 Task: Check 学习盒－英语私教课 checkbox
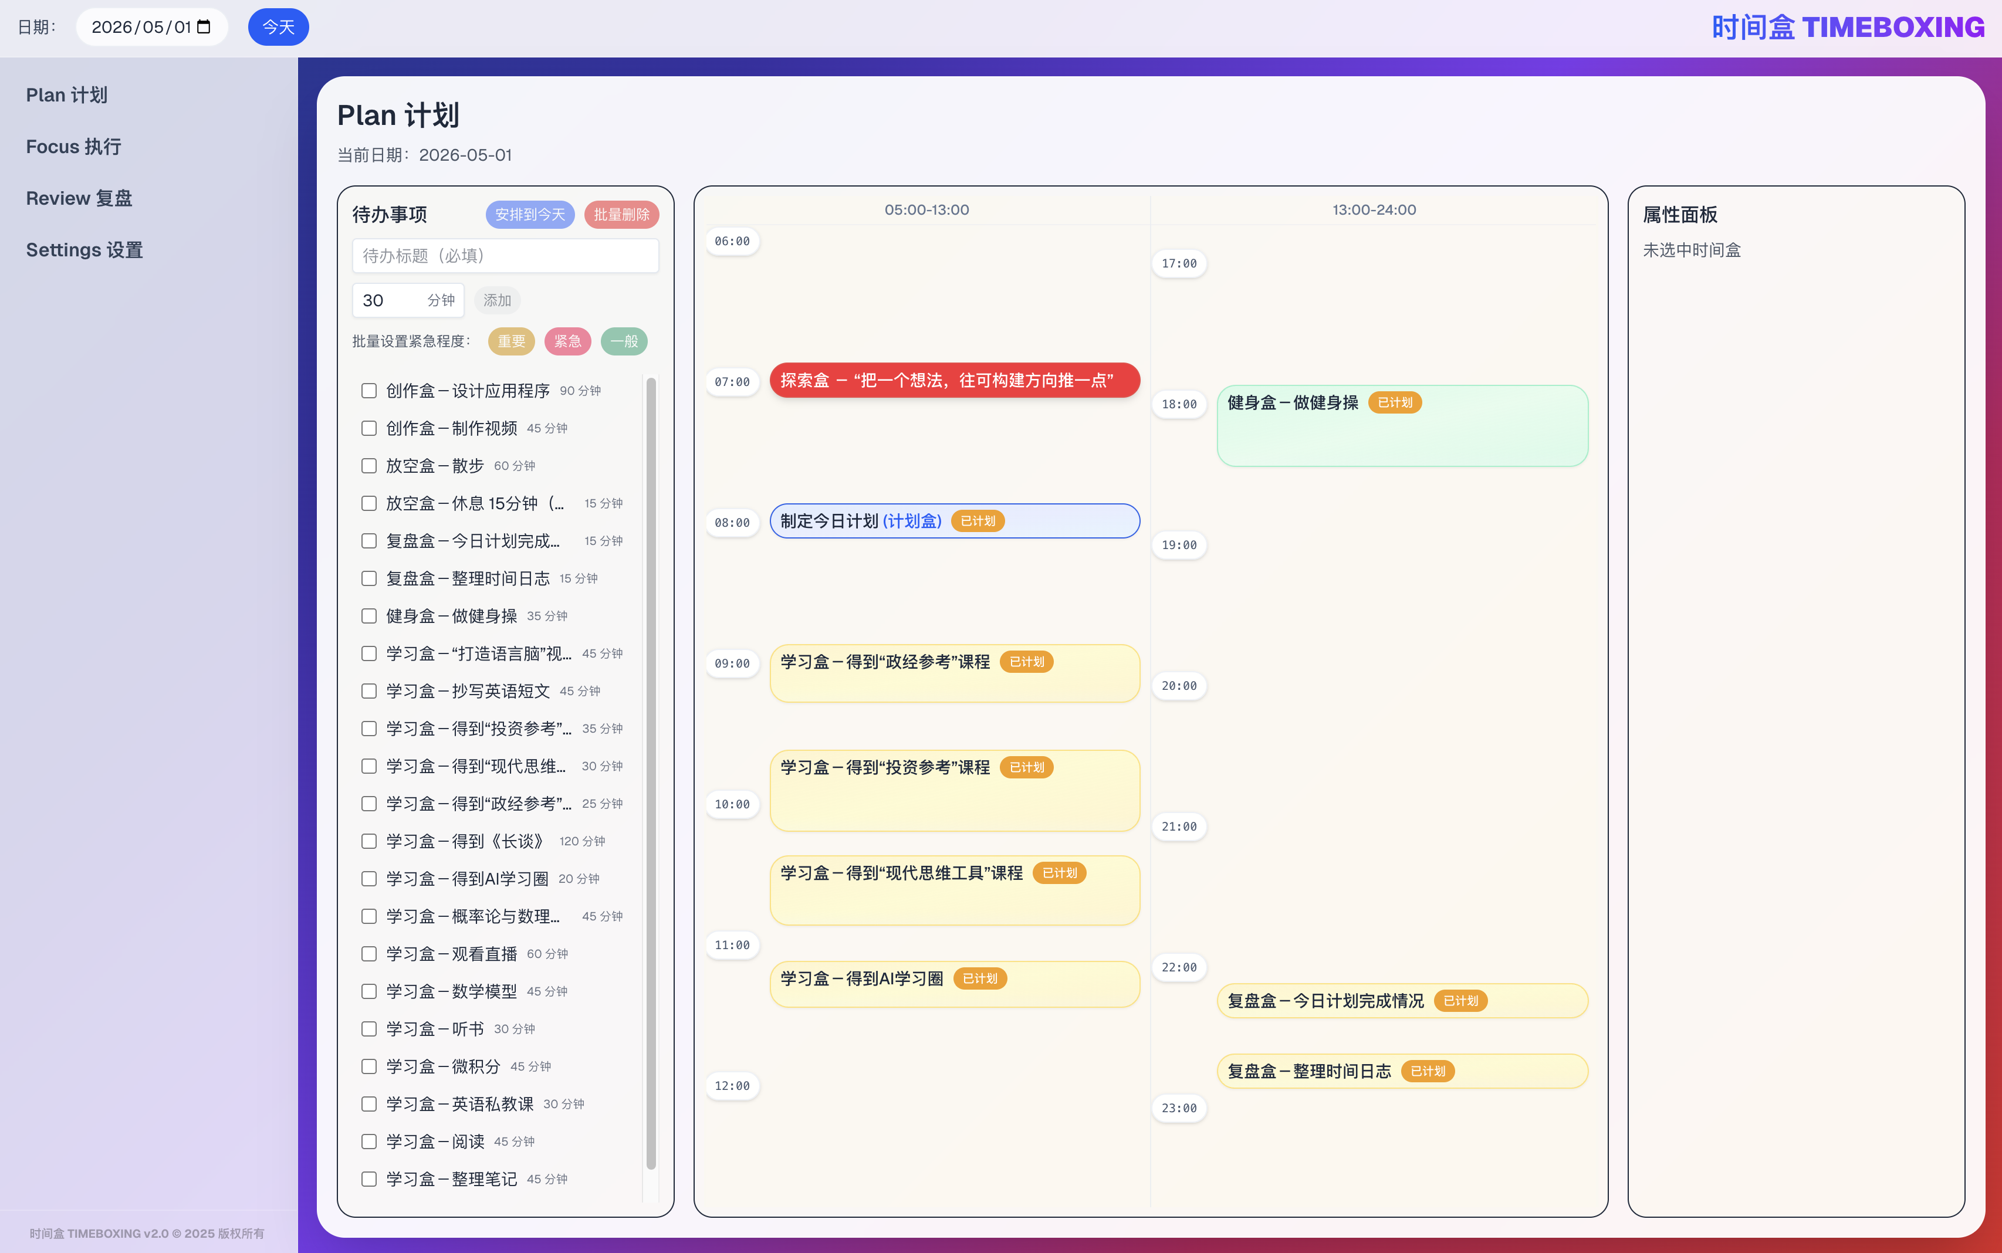tap(368, 1104)
